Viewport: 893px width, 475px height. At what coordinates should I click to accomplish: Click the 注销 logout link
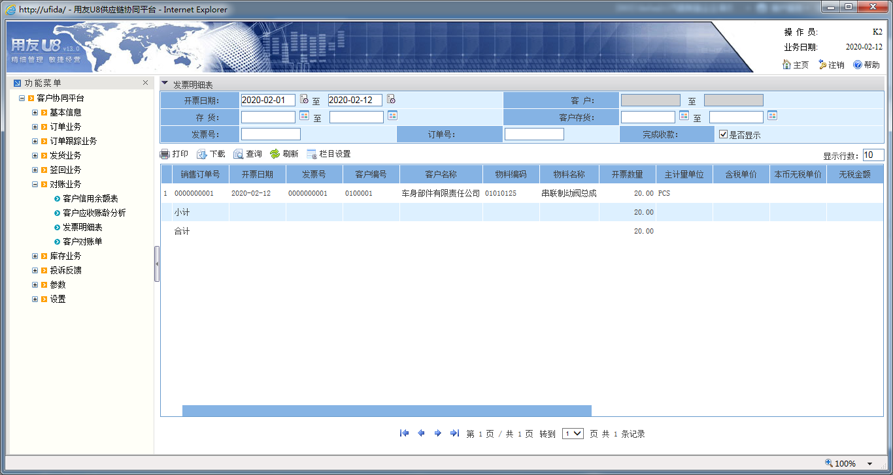point(831,65)
